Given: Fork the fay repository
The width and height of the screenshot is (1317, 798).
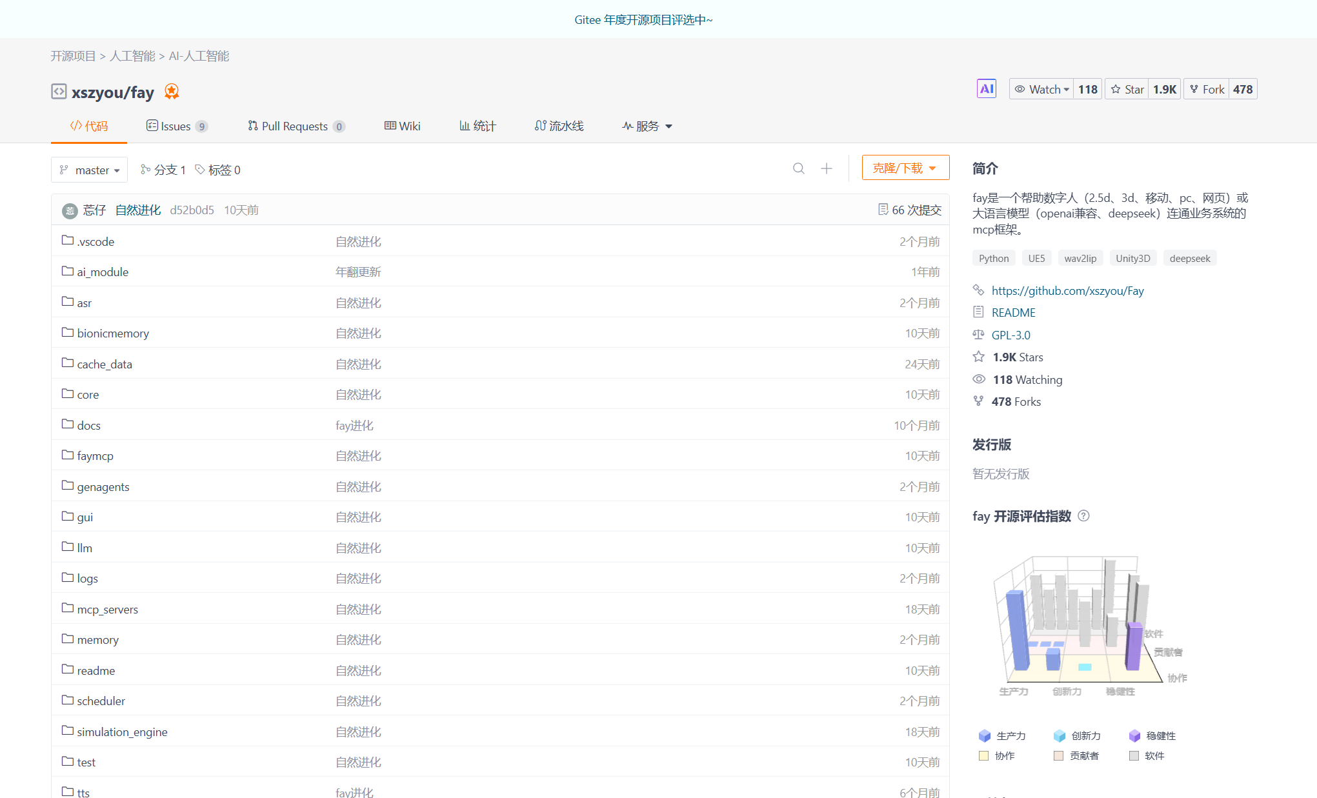Looking at the screenshot, I should click(x=1206, y=89).
